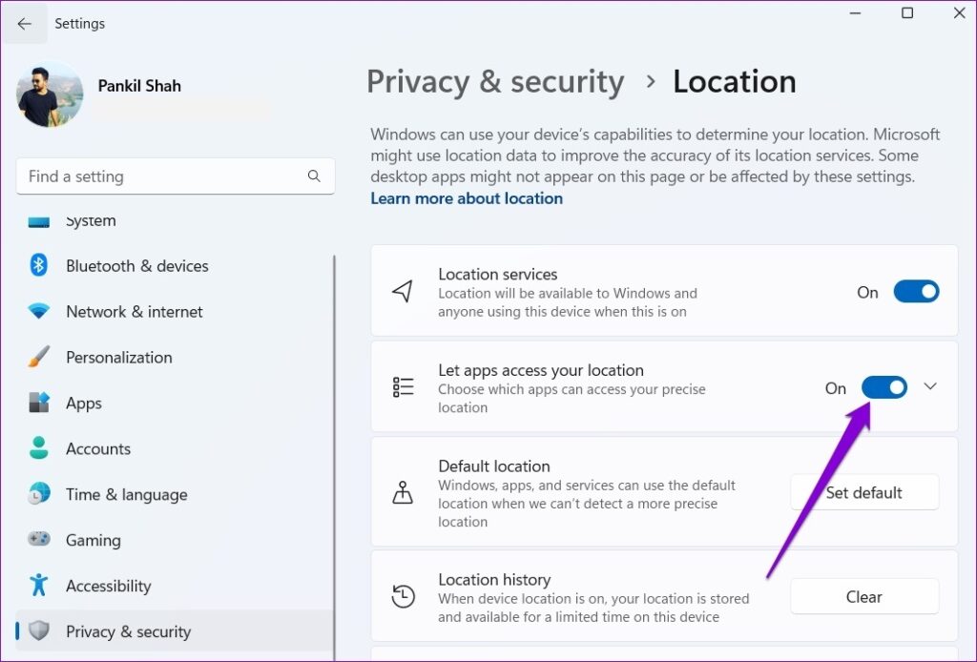Click the Set default button

(x=864, y=492)
